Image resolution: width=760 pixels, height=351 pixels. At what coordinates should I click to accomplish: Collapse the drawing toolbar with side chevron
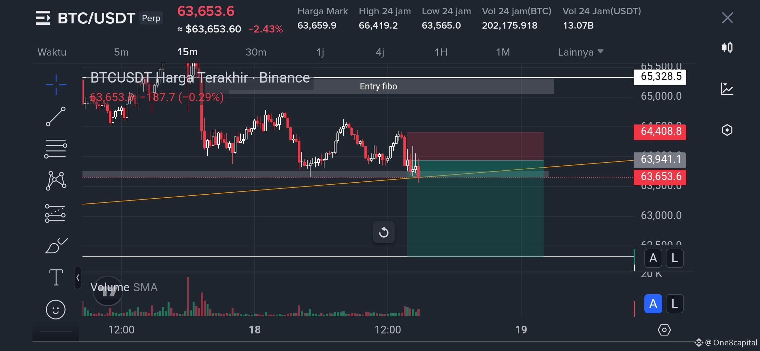coord(78,278)
